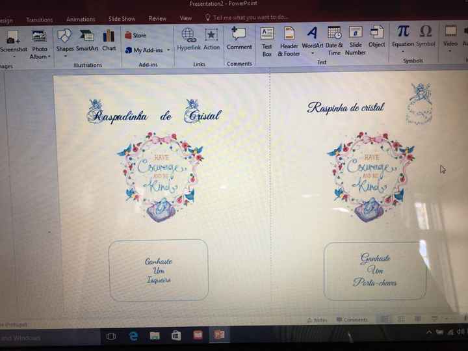Viewport: 468px width, 351px height.
Task: Insert Date & Time
Action: point(334,40)
